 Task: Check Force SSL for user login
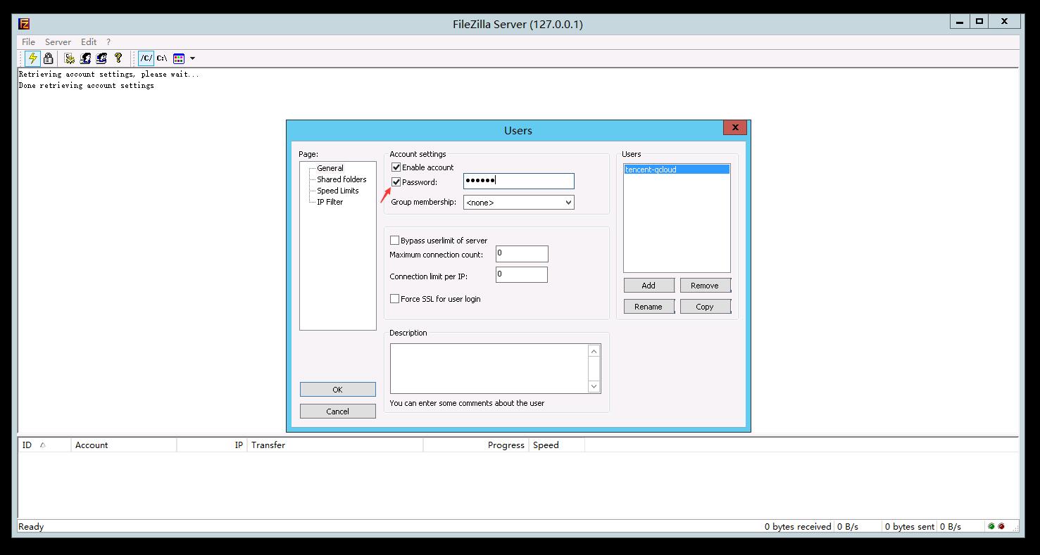coord(395,299)
